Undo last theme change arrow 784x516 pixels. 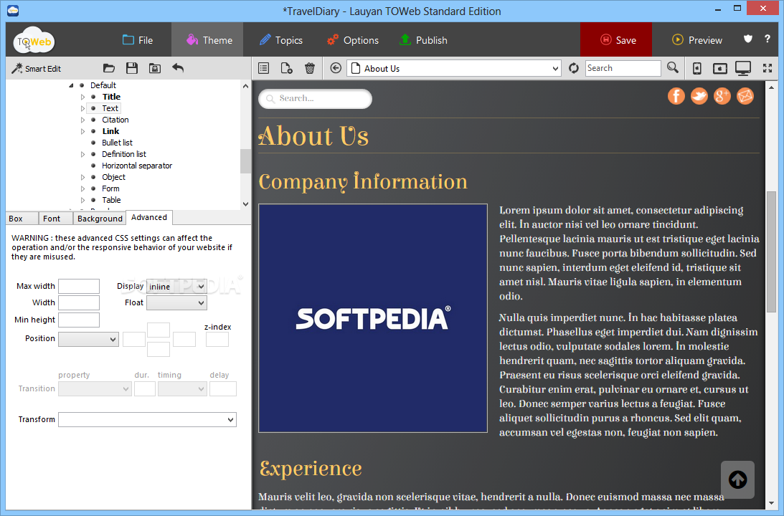178,68
